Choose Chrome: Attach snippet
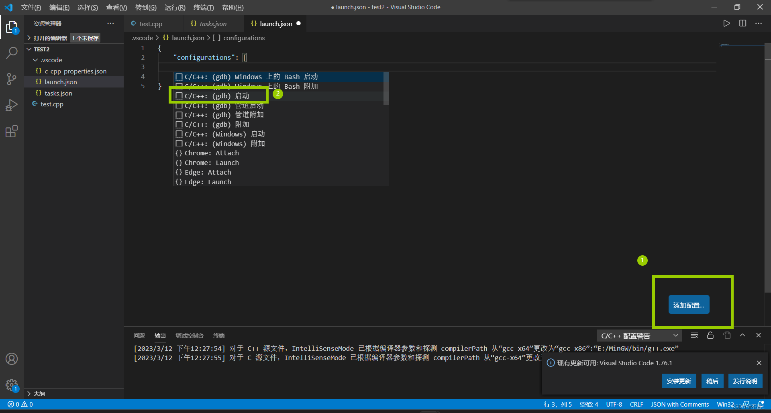 point(279,153)
